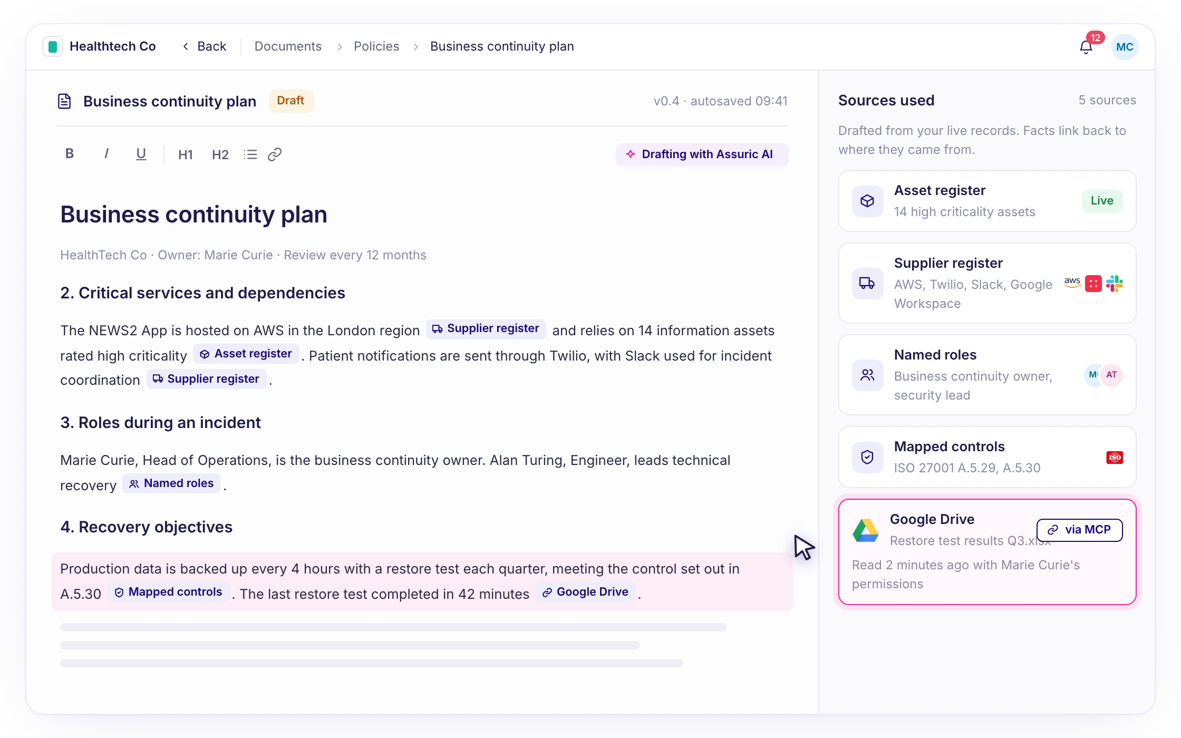Click the AT avatar in Named roles

pyautogui.click(x=1111, y=375)
